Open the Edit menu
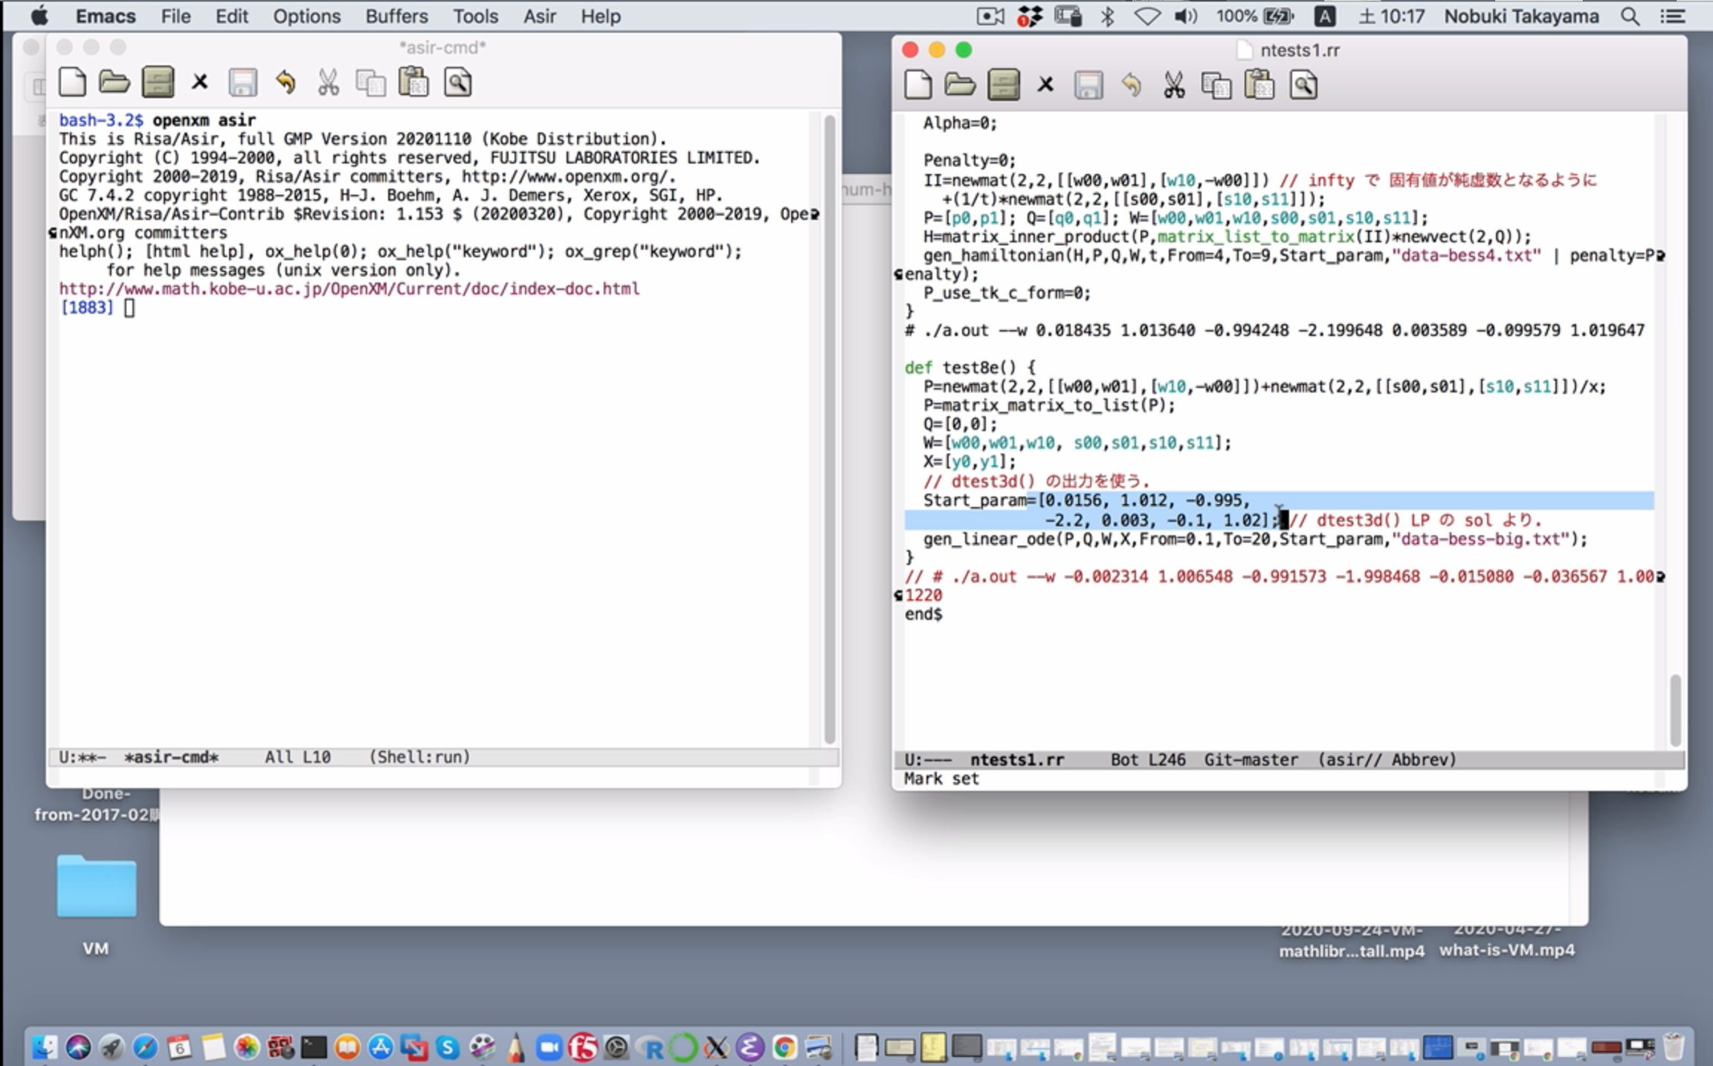Image resolution: width=1713 pixels, height=1066 pixels. point(231,16)
